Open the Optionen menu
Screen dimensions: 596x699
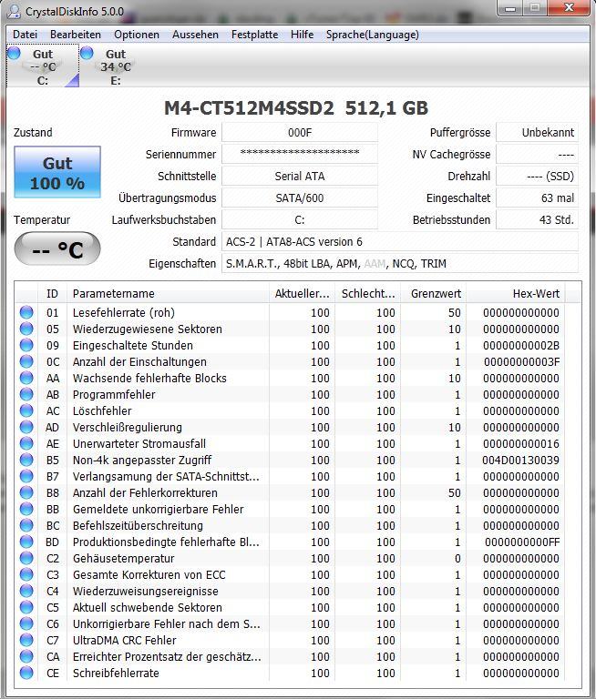tap(137, 35)
